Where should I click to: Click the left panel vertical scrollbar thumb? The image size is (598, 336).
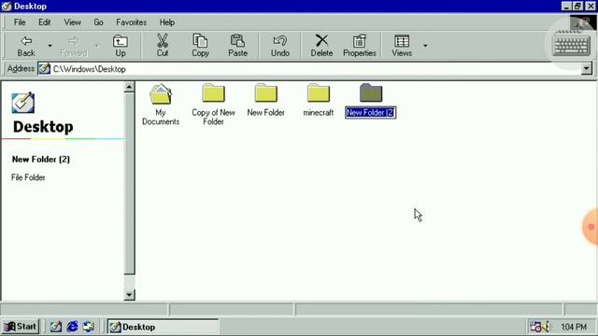(x=129, y=184)
